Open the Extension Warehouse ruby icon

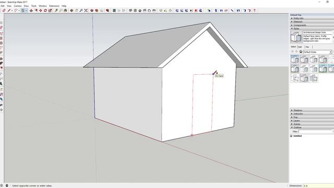tap(108, 10)
